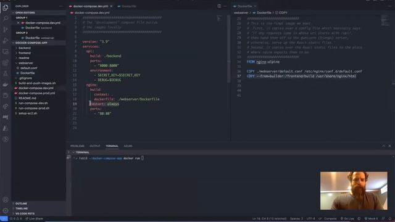Open docker-compose.dev.yml in the file tree

point(36,88)
